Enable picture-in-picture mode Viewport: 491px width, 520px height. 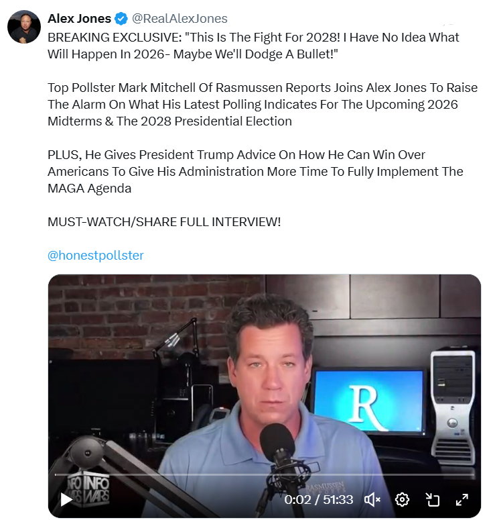coord(432,499)
